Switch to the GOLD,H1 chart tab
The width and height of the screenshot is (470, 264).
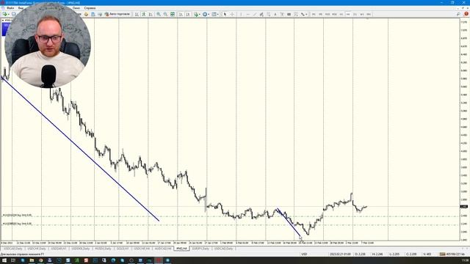click(123, 249)
